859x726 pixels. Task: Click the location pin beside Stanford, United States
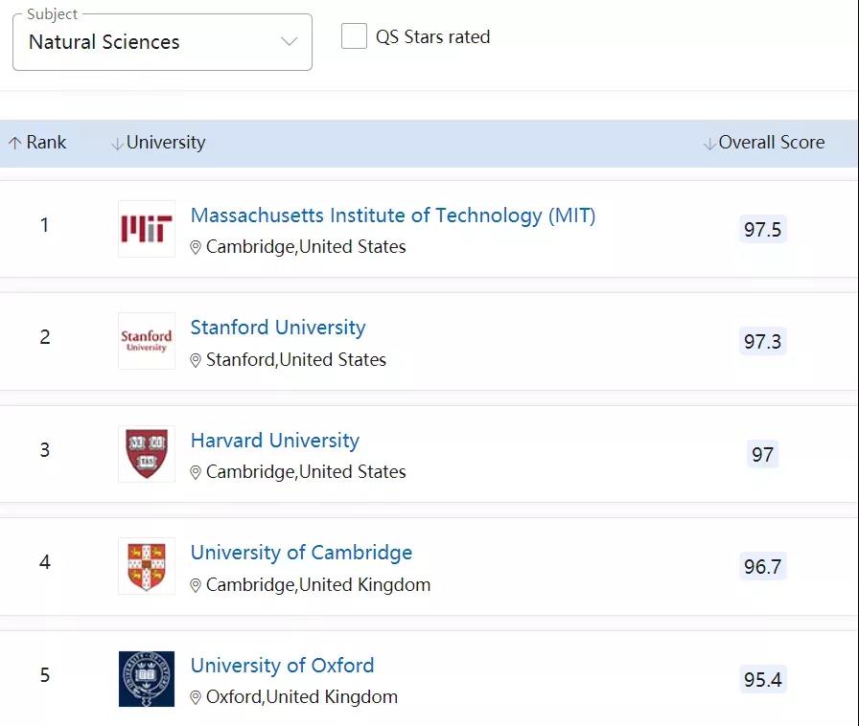(195, 360)
